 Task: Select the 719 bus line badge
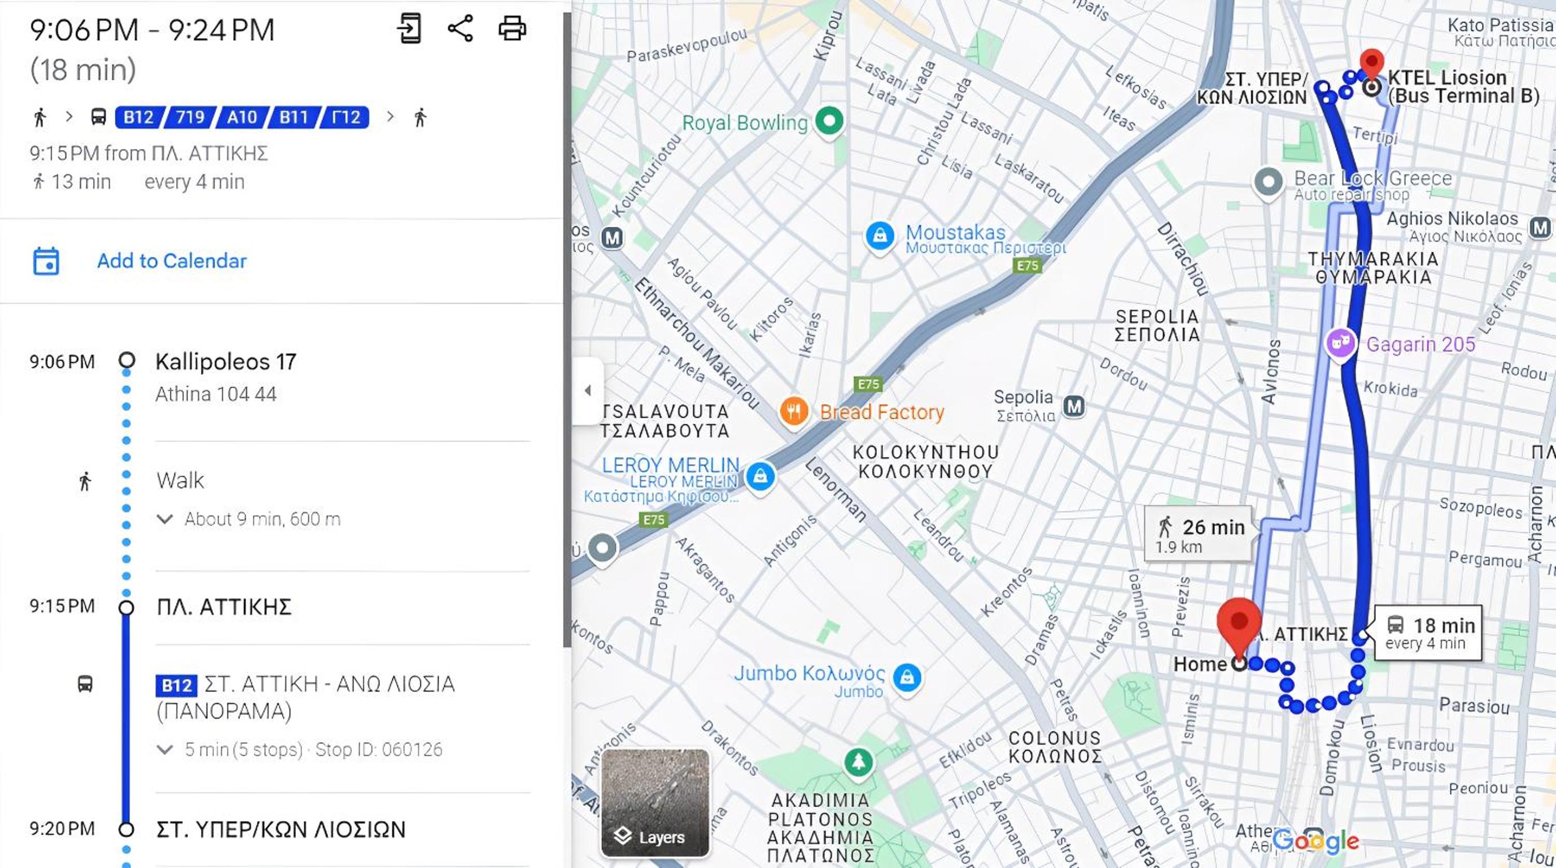pos(190,117)
